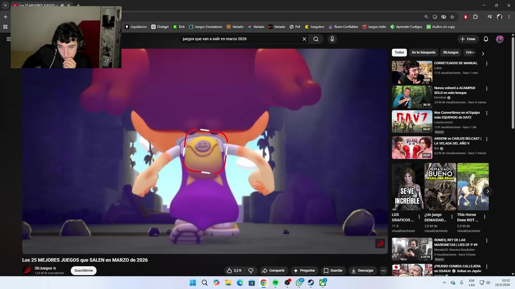Select the De tu búsqueda chip
The width and height of the screenshot is (515, 289).
coord(423,53)
